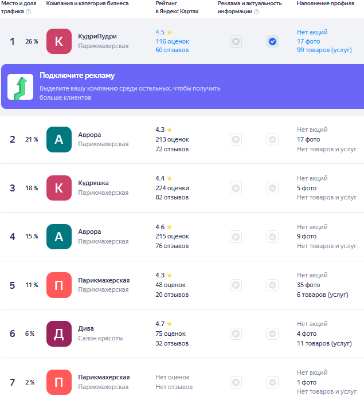Click the red П logo in row 5
The width and height of the screenshot is (364, 404).
[x=59, y=285]
